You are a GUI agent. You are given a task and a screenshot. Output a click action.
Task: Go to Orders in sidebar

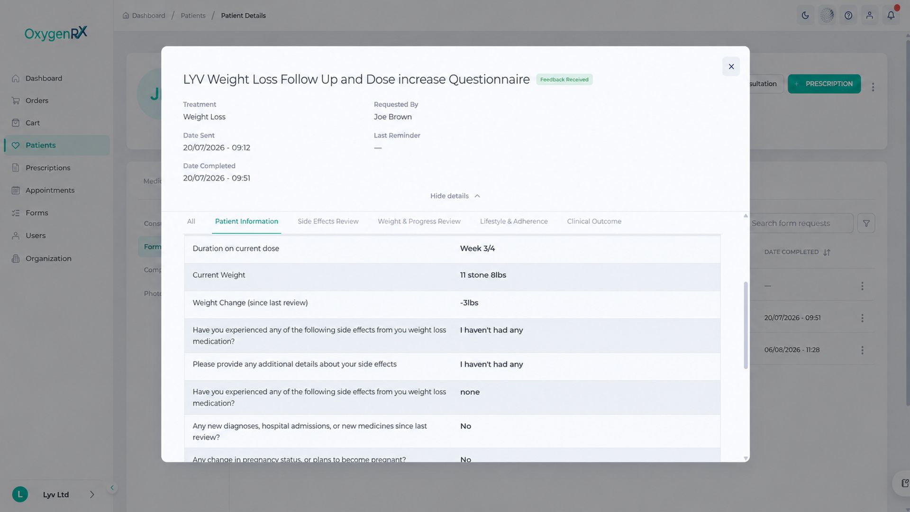pos(37,101)
